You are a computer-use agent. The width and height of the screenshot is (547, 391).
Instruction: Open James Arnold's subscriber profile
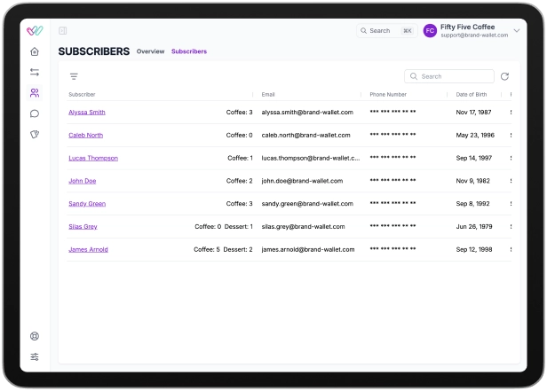tap(88, 250)
